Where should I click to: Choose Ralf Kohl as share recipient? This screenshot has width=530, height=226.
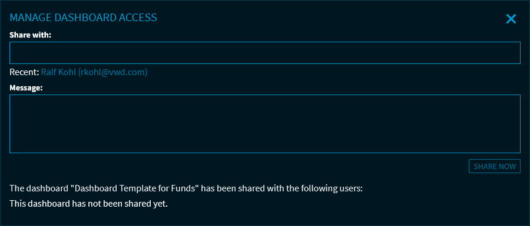pos(94,72)
